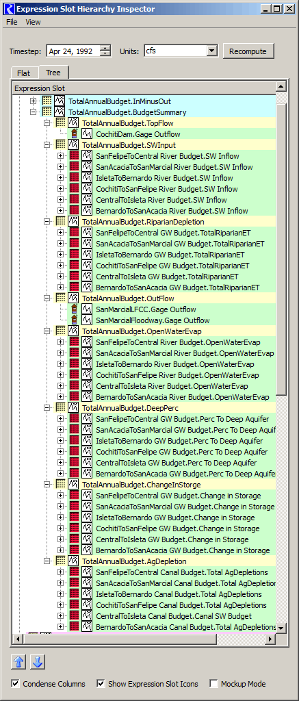Expand the TotalAnnualBudget.InMinusOut node
Screen dimensions: 299x701
coord(33,101)
